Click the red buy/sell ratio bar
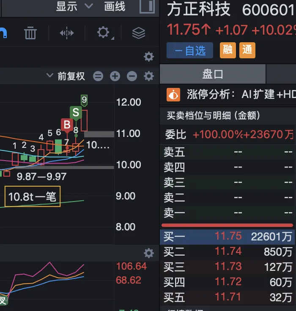296x311 pixels. [227, 225]
